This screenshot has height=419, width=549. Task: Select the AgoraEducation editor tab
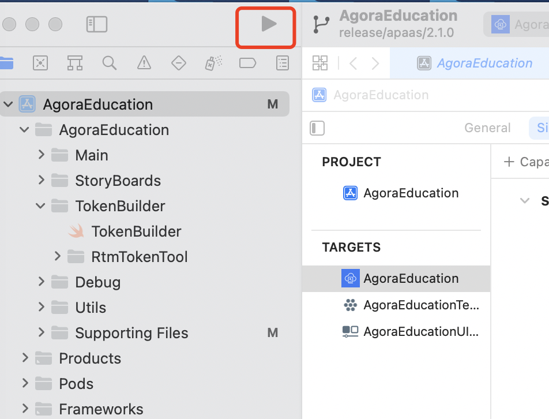pos(475,63)
